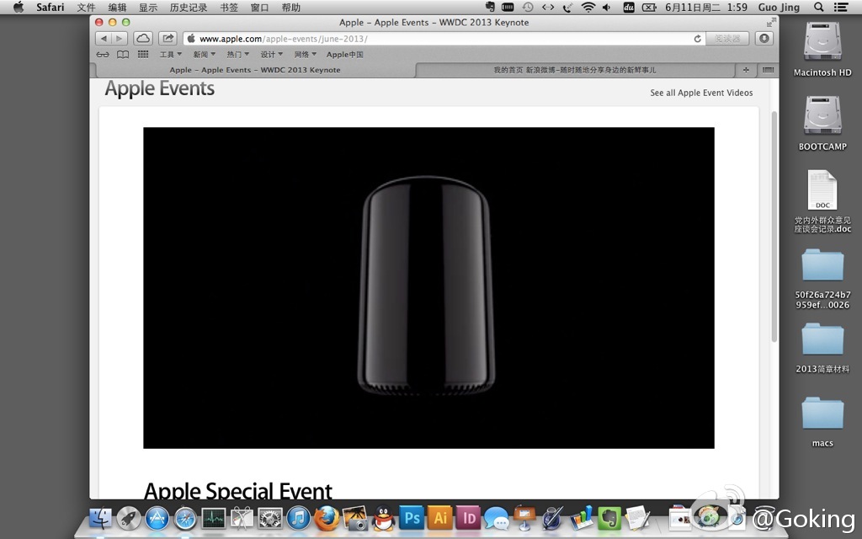Open Safari compass icon in Dock
This screenshot has height=539, width=862.
point(185,518)
